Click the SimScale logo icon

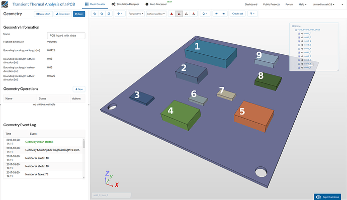pyautogui.click(x=5, y=4)
